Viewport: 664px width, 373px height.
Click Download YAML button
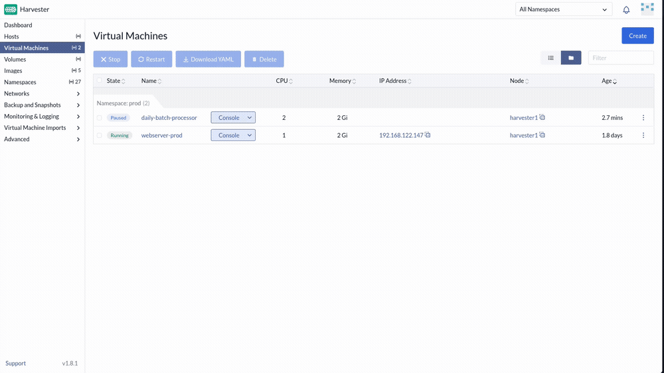(208, 59)
